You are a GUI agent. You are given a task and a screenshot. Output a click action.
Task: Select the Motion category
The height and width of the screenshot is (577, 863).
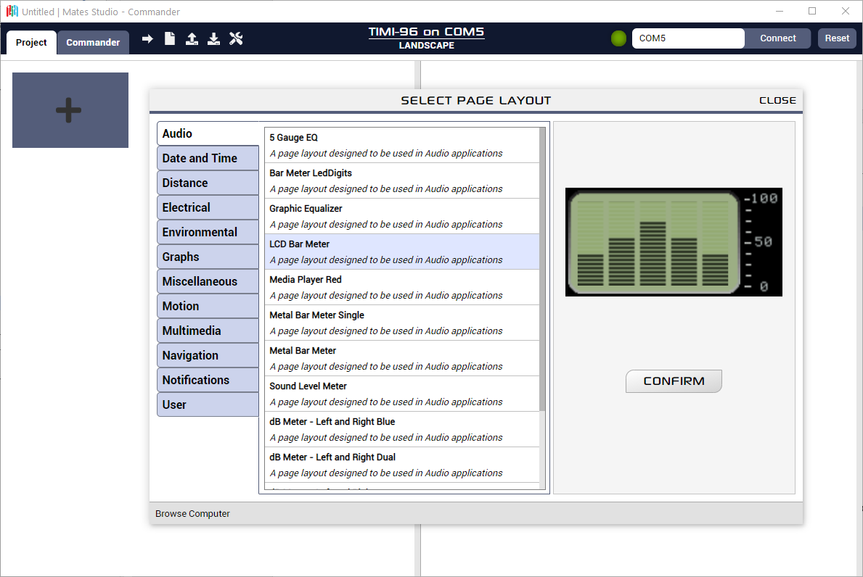click(208, 306)
